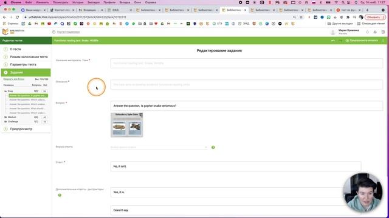Open the "Закладки" menu in menu bar
This screenshot has height=218, width=389.
[x=94, y=2]
